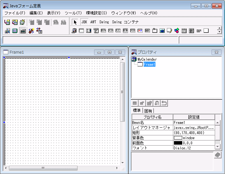Click the 'javax.swing.JRootP...' layout manager value
This screenshot has width=225, height=174.
coord(194,128)
